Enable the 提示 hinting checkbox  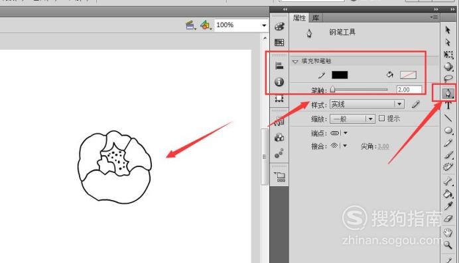tap(381, 119)
